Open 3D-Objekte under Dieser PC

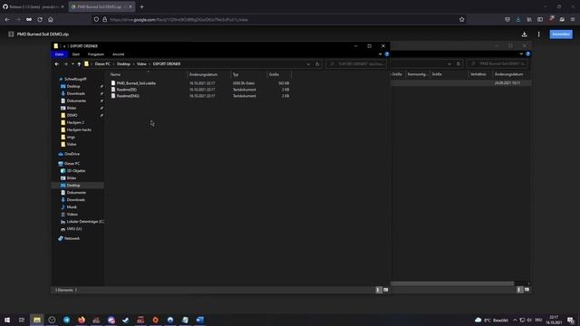tap(76, 171)
